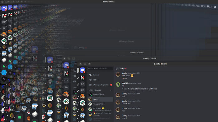Click the 'DIRECT MESSAGES' section label

pyautogui.click(x=95, y=90)
